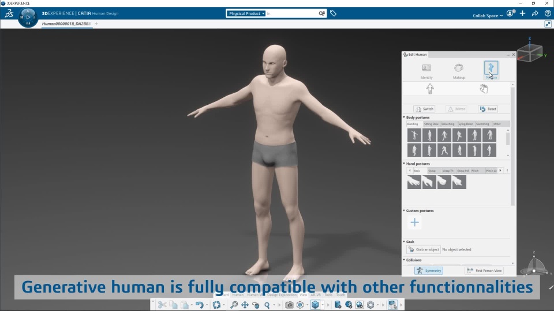The height and width of the screenshot is (311, 554).
Task: Click the Switch button
Action: [x=424, y=109]
